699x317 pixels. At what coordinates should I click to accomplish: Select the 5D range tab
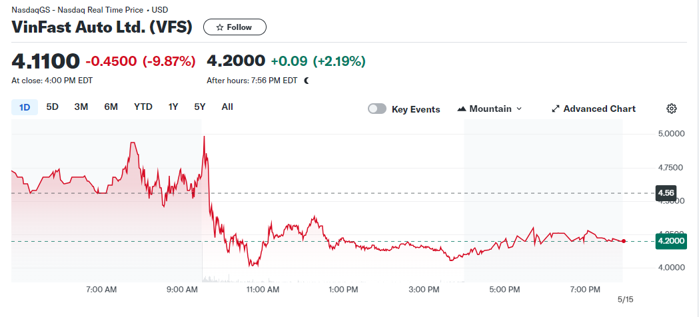(x=53, y=107)
